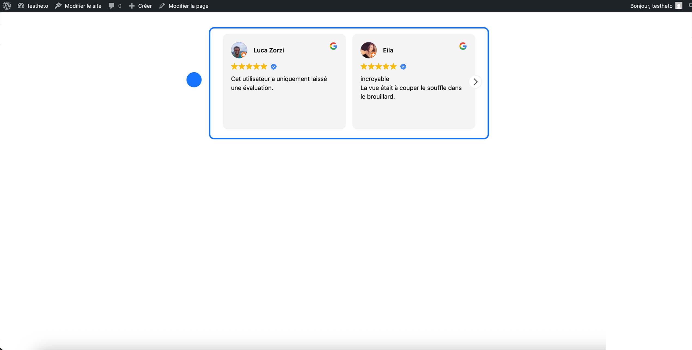The width and height of the screenshot is (692, 350).
Task: Click the five-star rating on Luca Zorzi's review
Action: coord(249,66)
